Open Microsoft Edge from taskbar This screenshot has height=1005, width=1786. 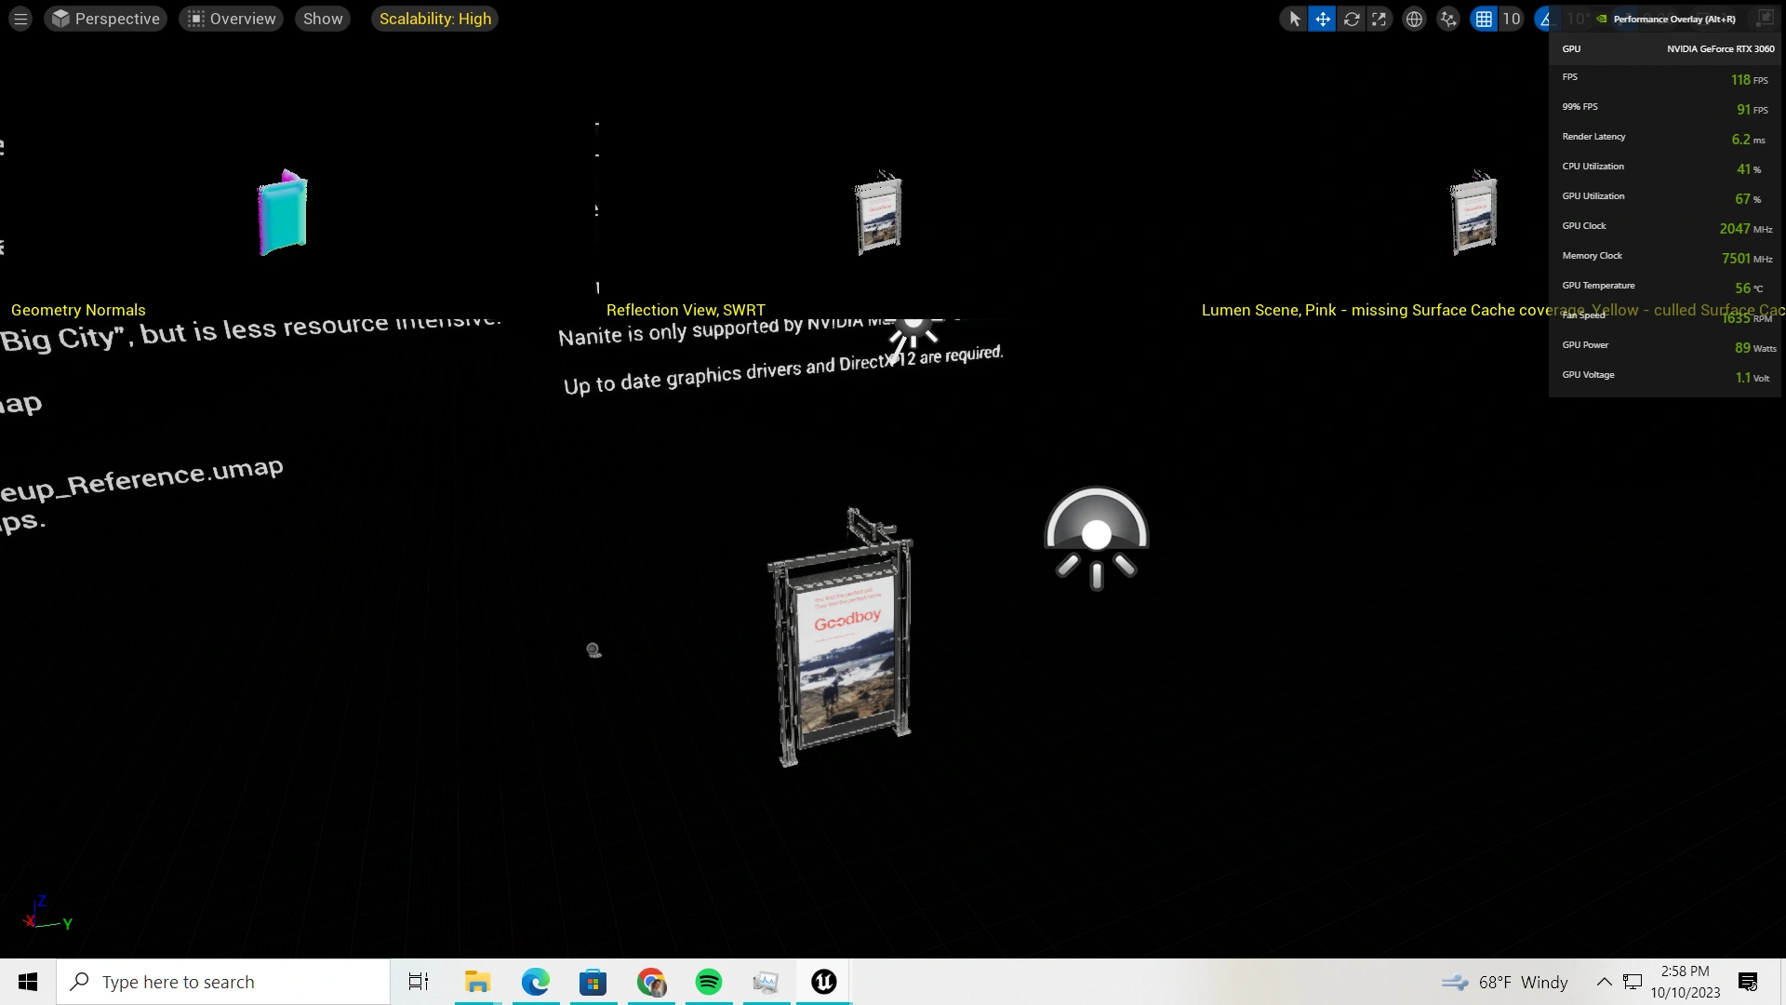(x=536, y=982)
